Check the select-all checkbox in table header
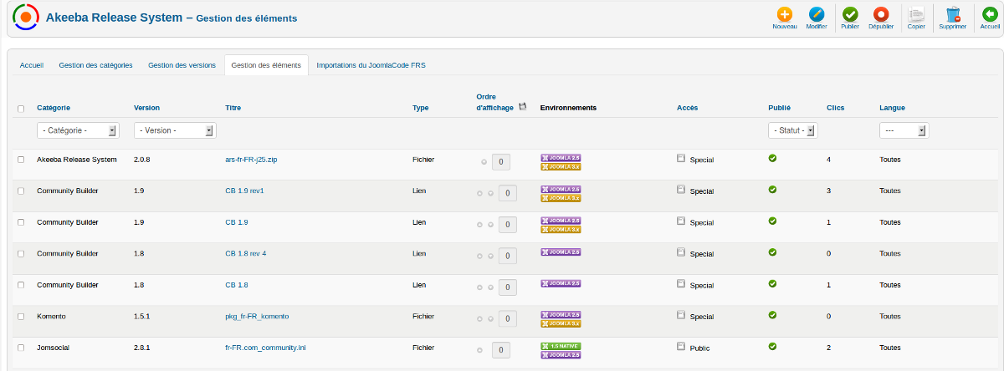The width and height of the screenshot is (1004, 371). [x=21, y=108]
